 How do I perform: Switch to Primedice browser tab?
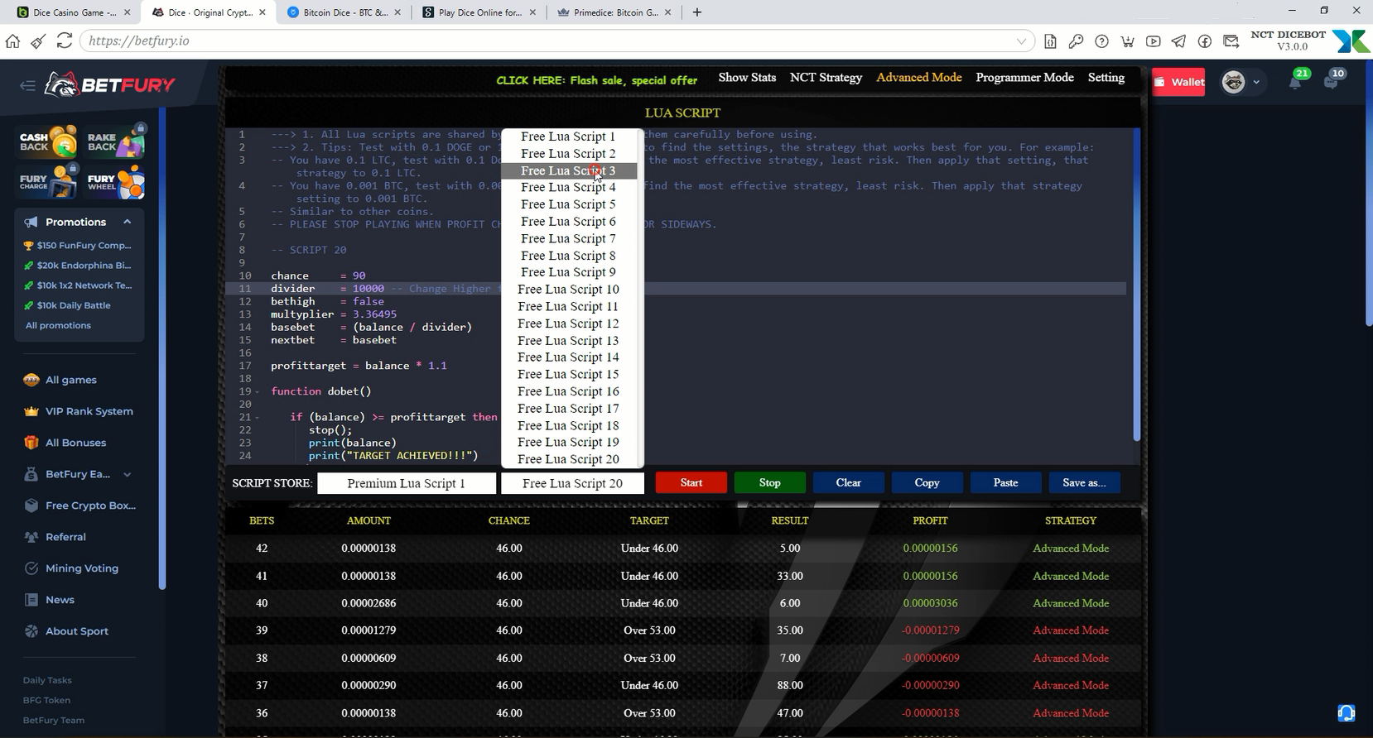613,12
